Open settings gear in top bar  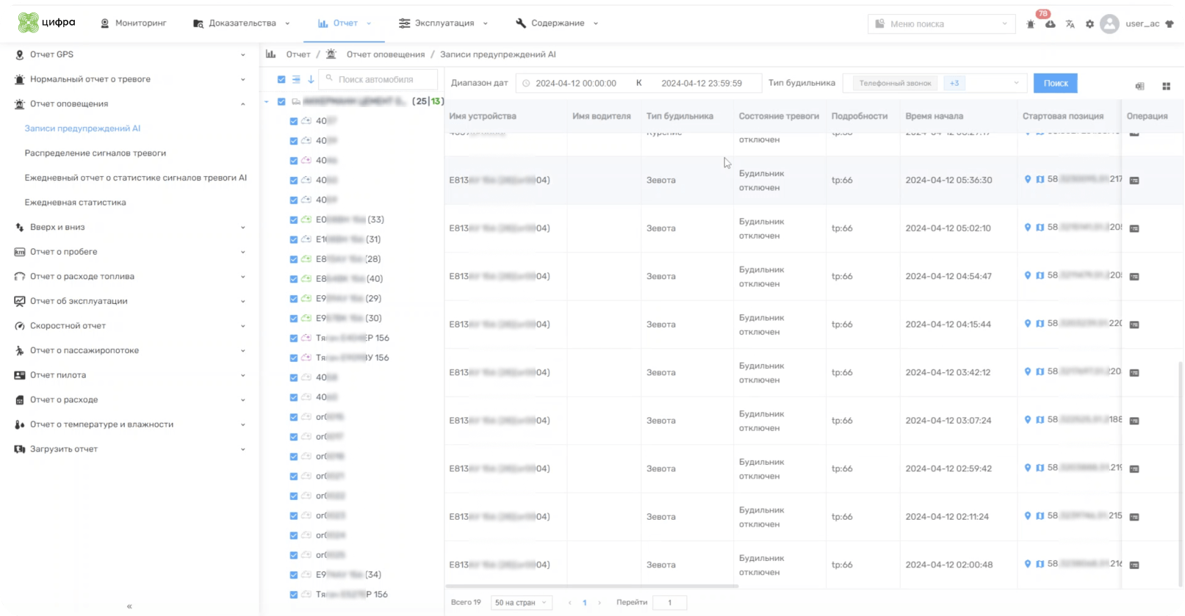(x=1090, y=24)
